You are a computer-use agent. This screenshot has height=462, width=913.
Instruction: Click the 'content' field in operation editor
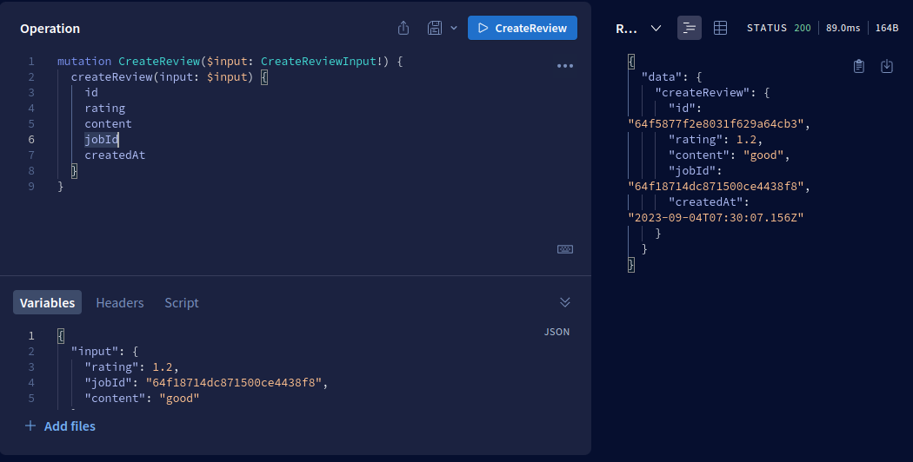[109, 123]
